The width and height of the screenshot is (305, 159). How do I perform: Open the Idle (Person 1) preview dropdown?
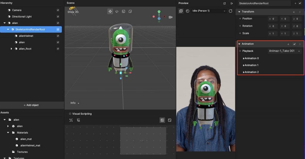[x=209, y=11]
